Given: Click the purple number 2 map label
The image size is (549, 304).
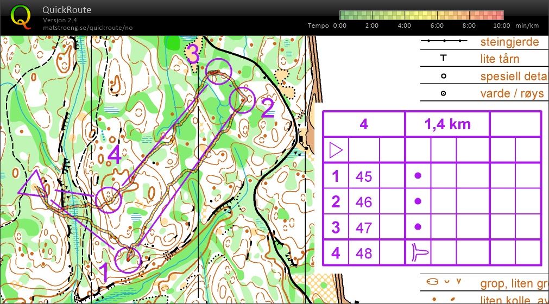Looking at the screenshot, I should pos(268,107).
